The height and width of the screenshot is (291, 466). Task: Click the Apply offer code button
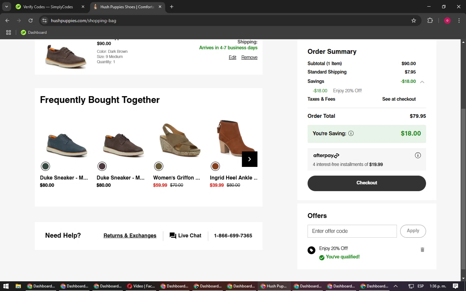click(413, 231)
